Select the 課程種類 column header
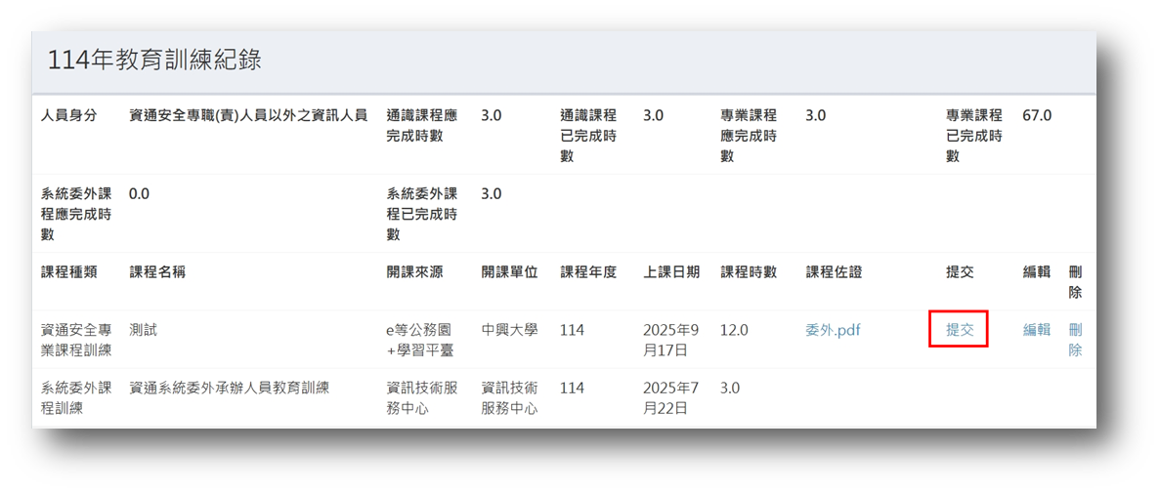 point(68,272)
